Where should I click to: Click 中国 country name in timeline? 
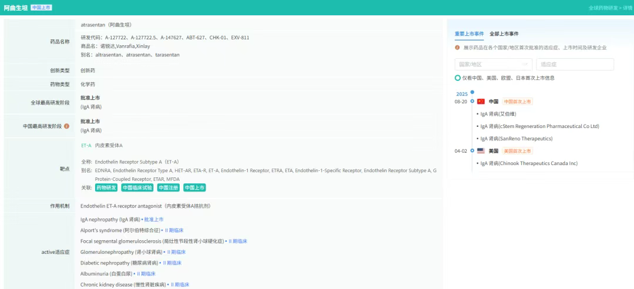pyautogui.click(x=493, y=102)
